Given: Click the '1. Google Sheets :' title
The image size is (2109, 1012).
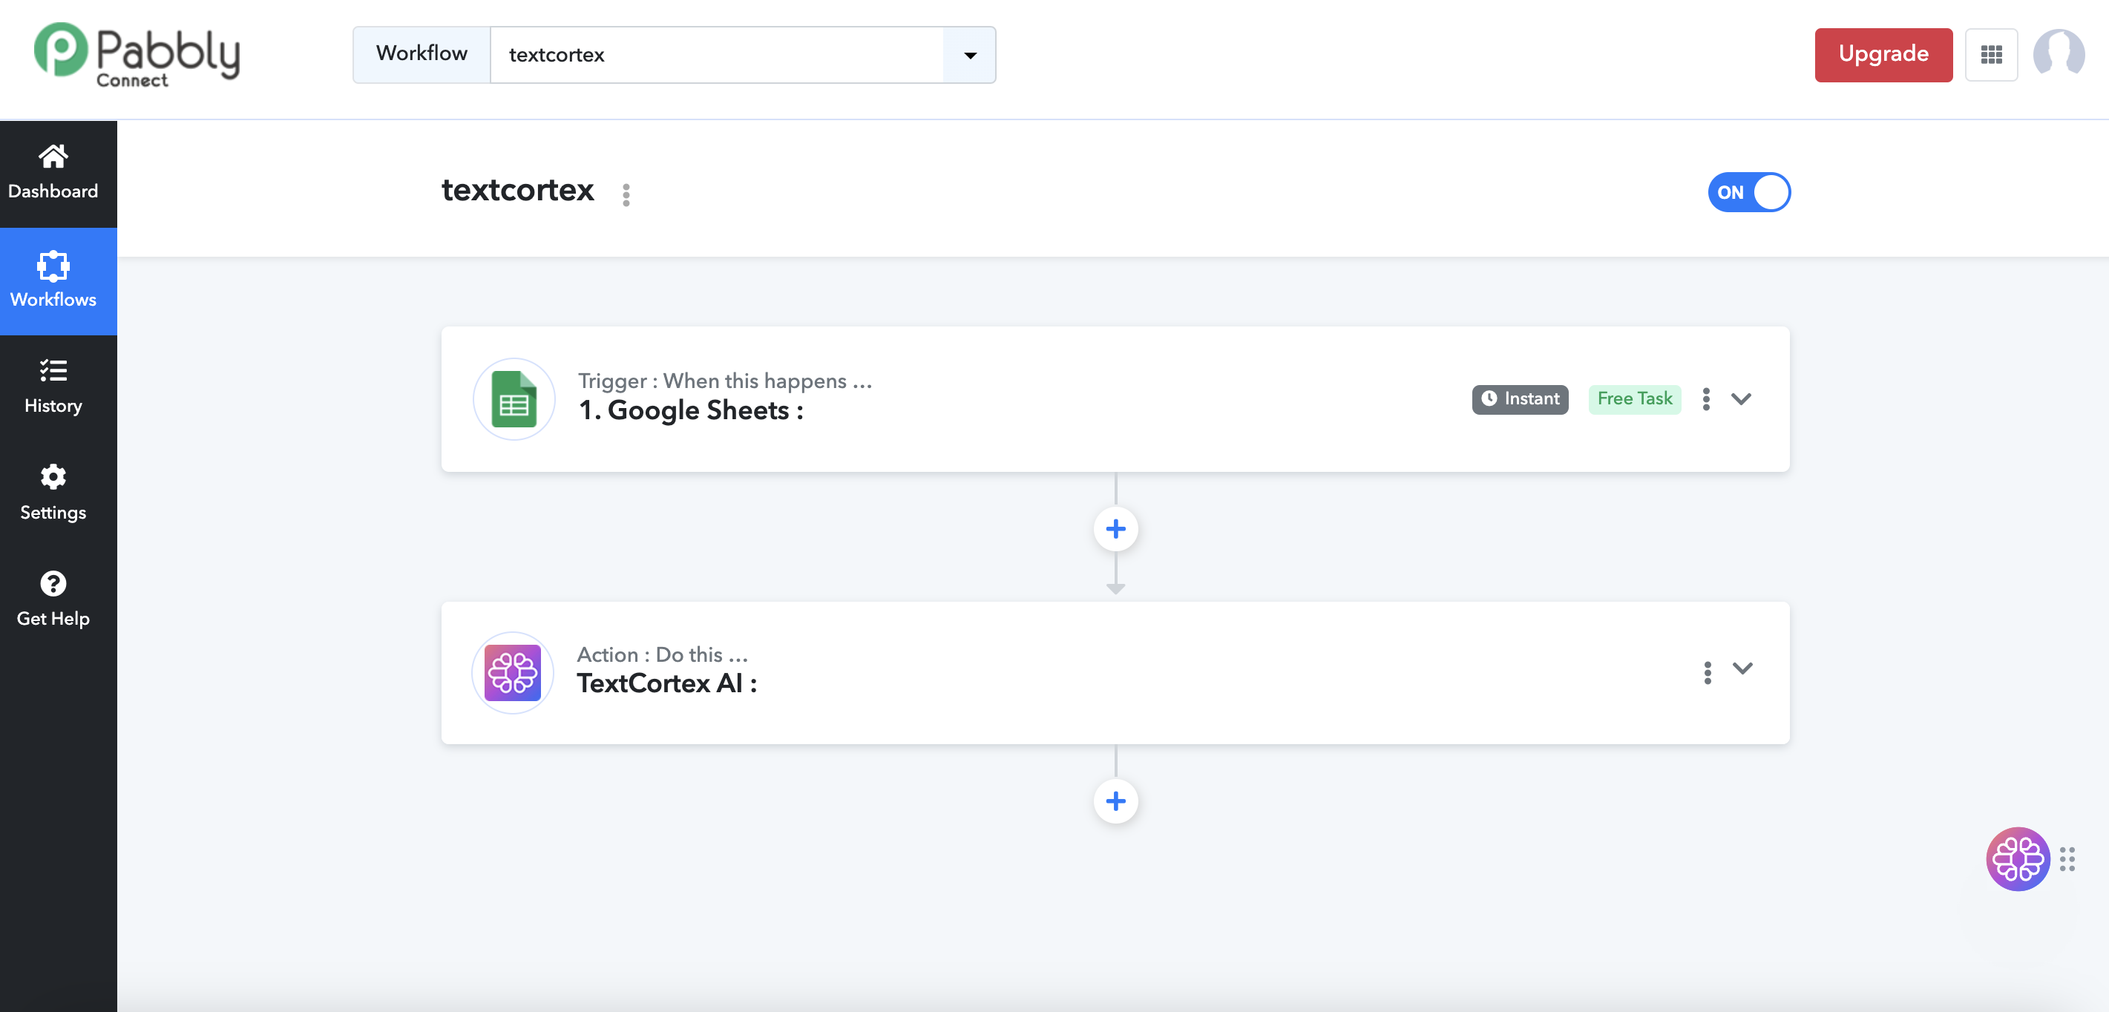Looking at the screenshot, I should pos(691,410).
